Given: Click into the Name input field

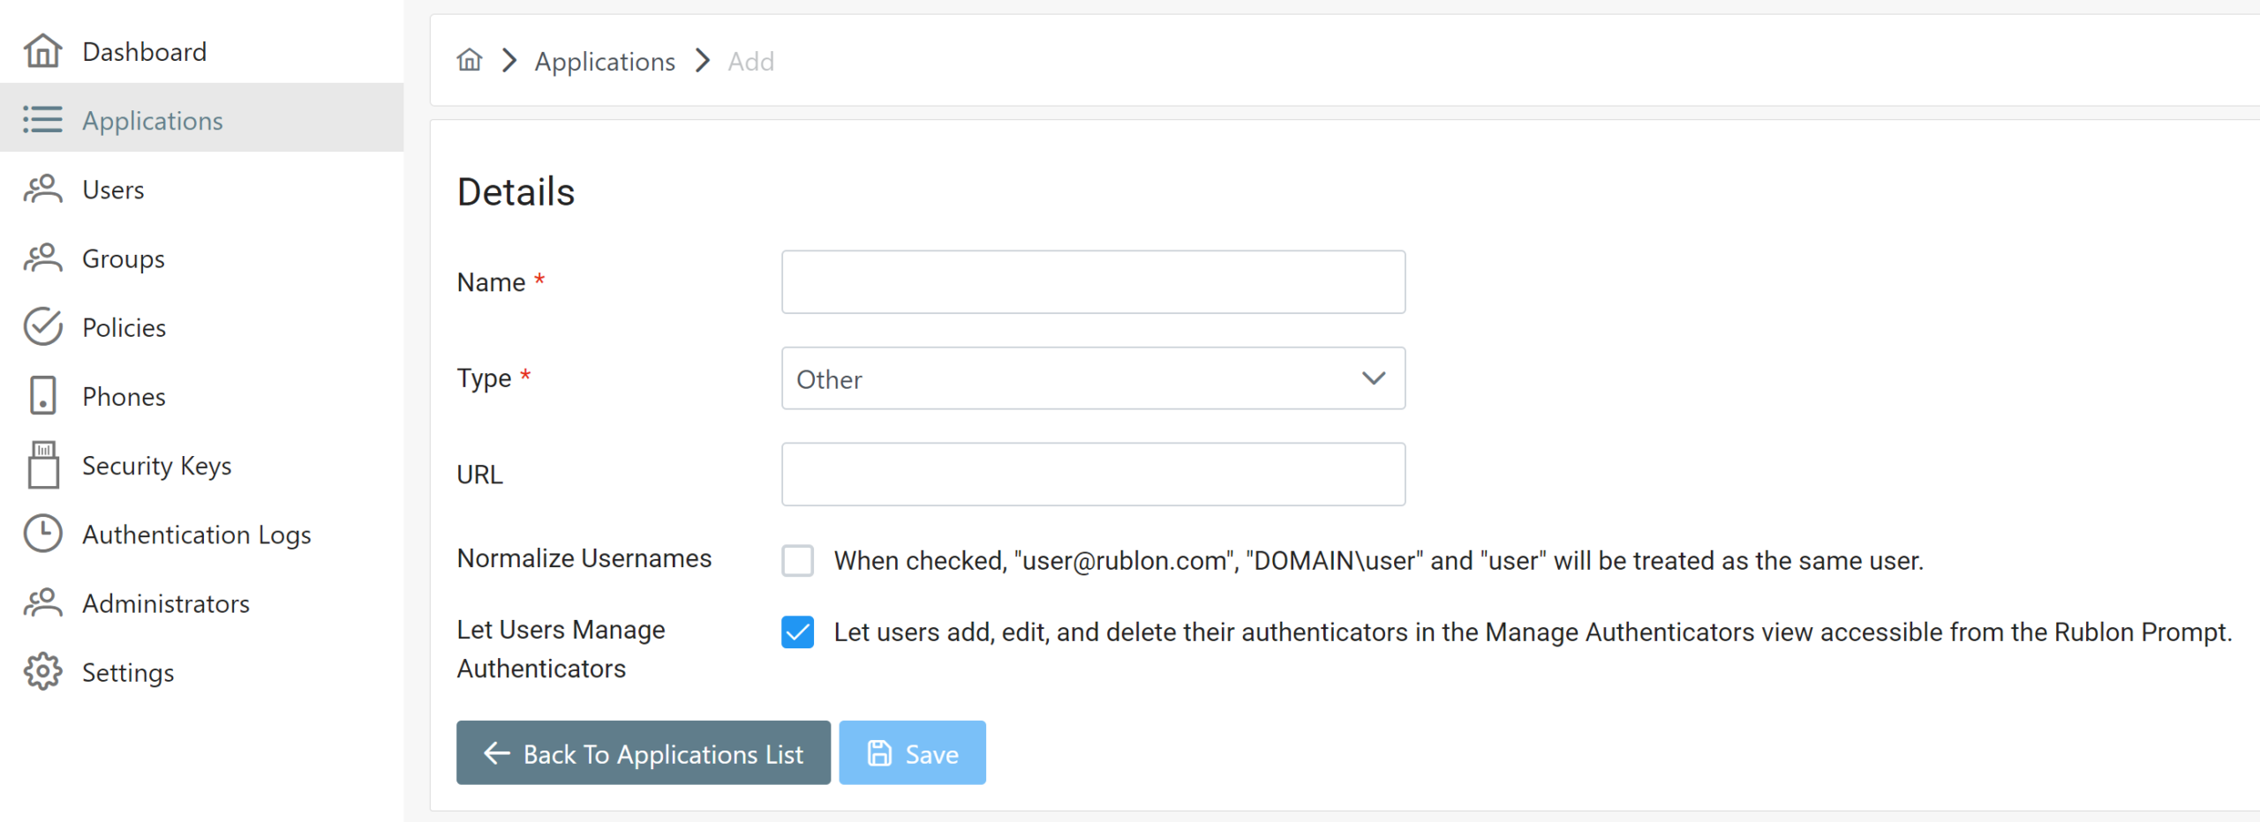Looking at the screenshot, I should (x=1092, y=282).
